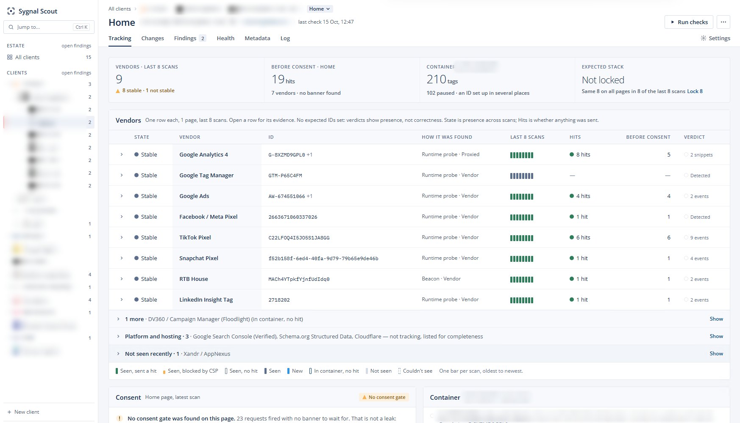The height and width of the screenshot is (423, 740).
Task: Click the green hit dot for Google Analytics 4
Action: [572, 154]
